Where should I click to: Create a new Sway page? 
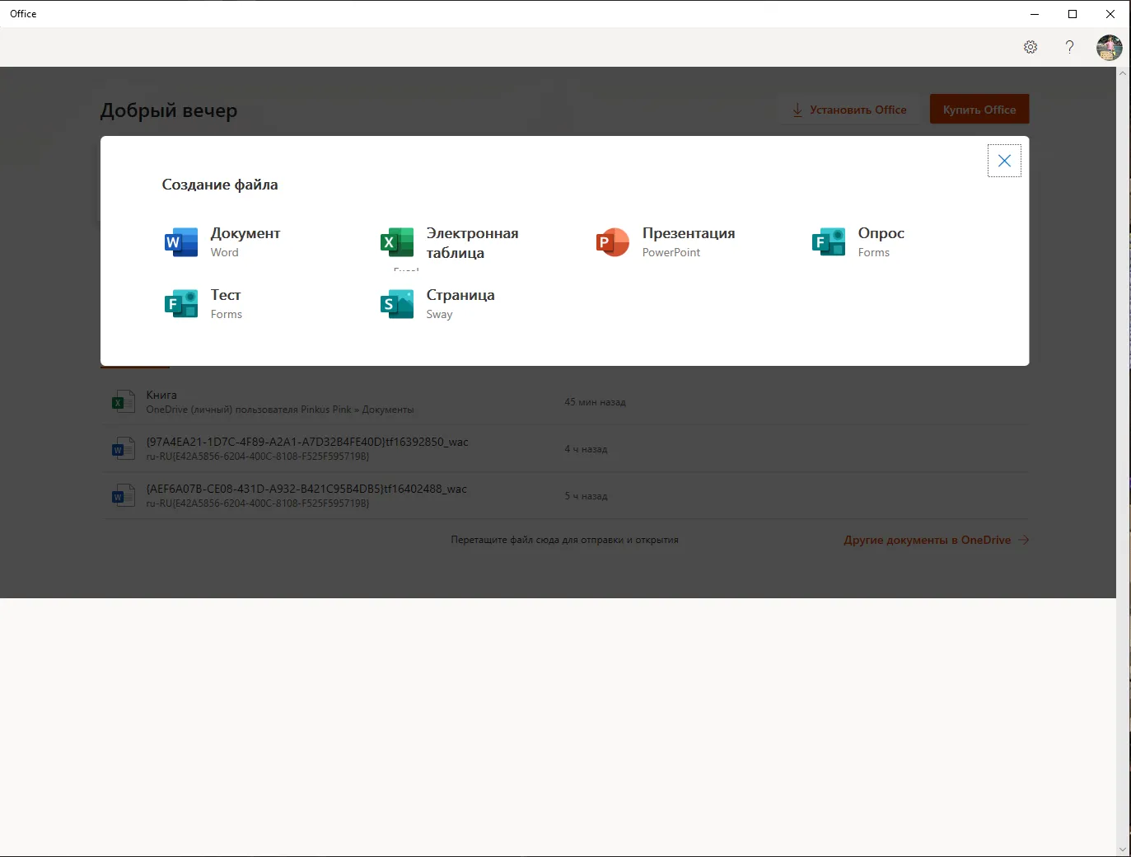click(x=437, y=304)
